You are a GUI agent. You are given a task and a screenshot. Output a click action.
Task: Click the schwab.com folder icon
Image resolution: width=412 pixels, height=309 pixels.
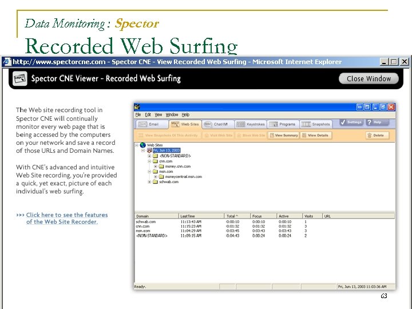point(155,181)
